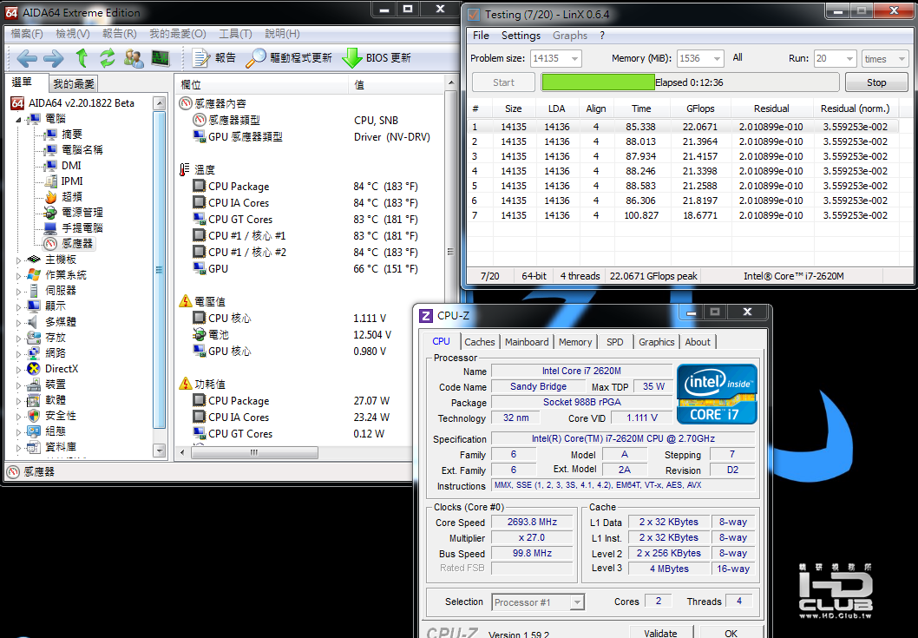Click the forward arrow in AIDA64 toolbar
The image size is (918, 638).
pyautogui.click(x=53, y=58)
